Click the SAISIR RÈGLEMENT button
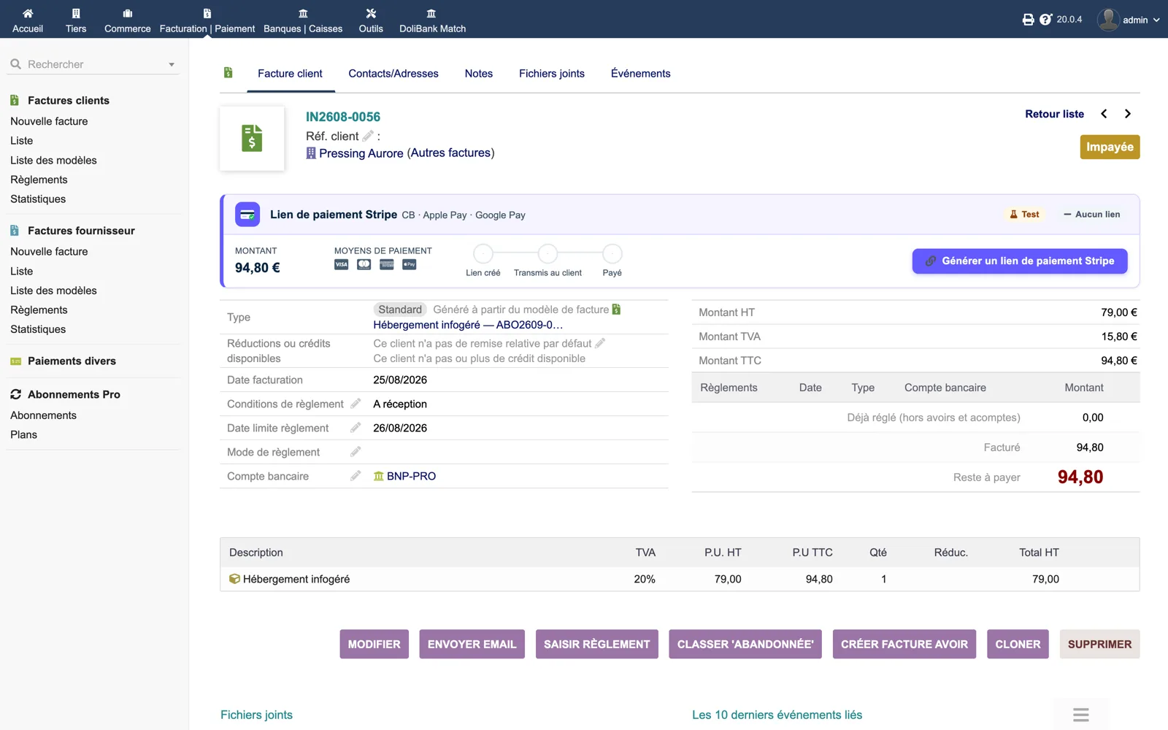Screen dimensions: 1168x730 (x=597, y=644)
